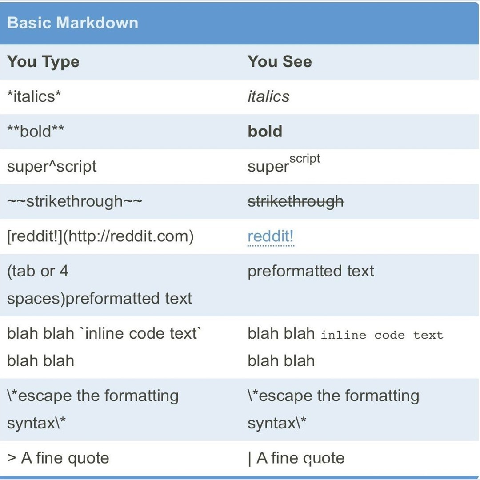The height and width of the screenshot is (480, 480).
Task: Click the rendered slanted italics text
Action: pos(268,96)
